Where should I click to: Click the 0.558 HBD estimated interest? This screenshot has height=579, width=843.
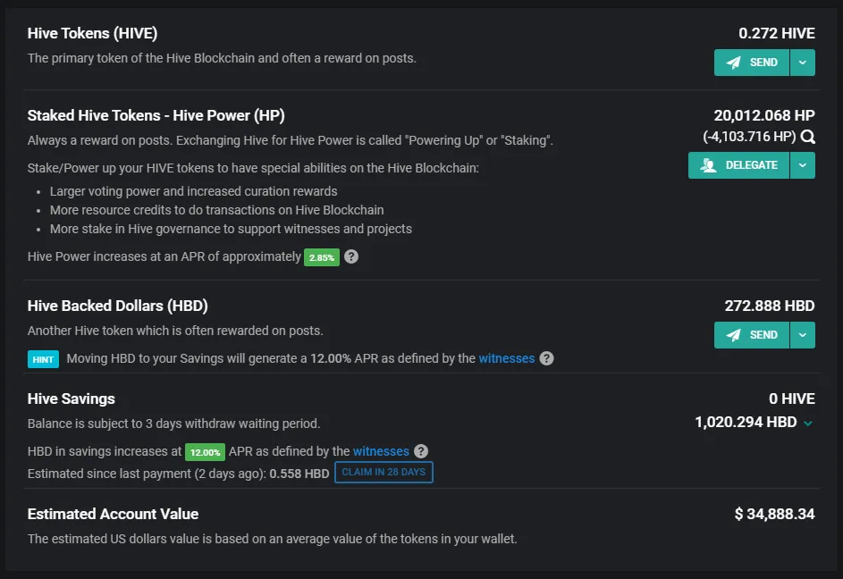[x=299, y=474]
